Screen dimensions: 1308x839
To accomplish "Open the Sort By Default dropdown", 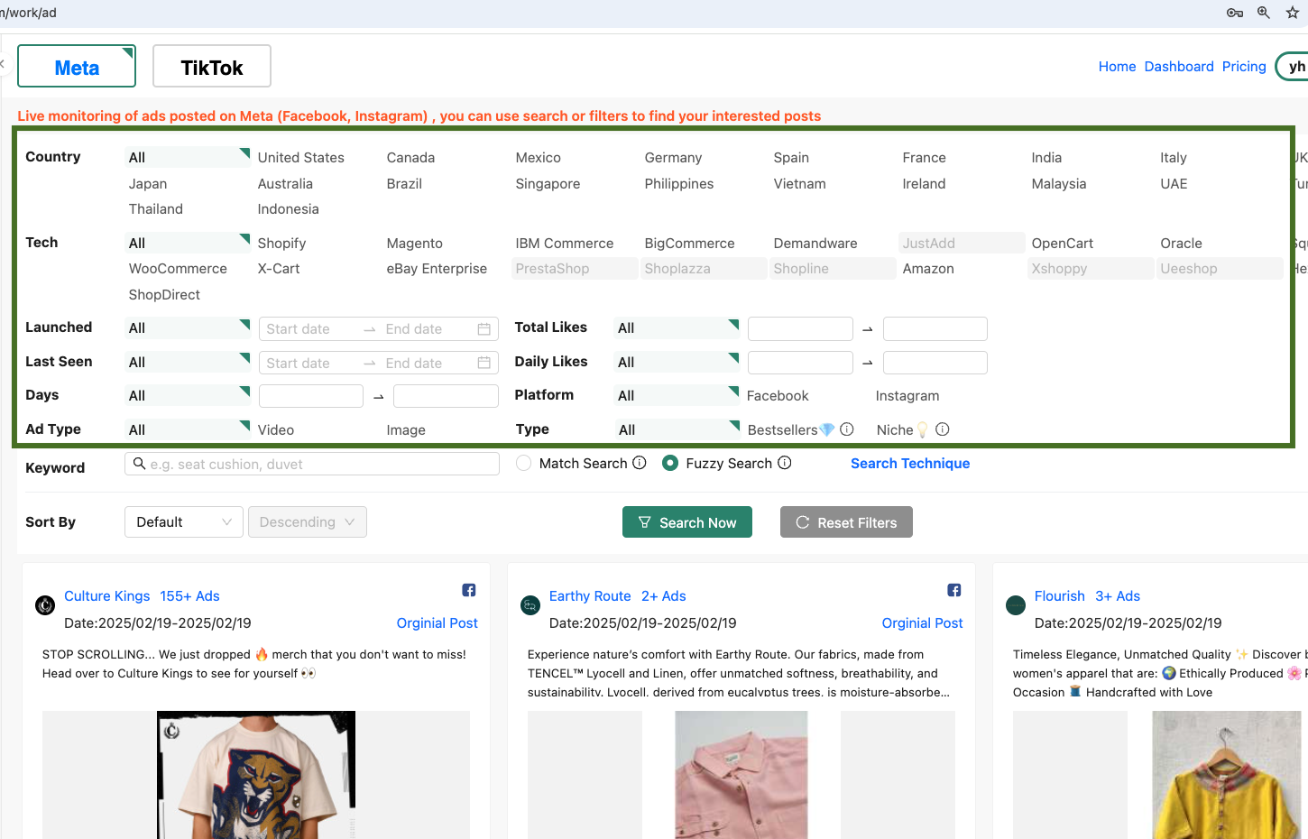I will [183, 522].
